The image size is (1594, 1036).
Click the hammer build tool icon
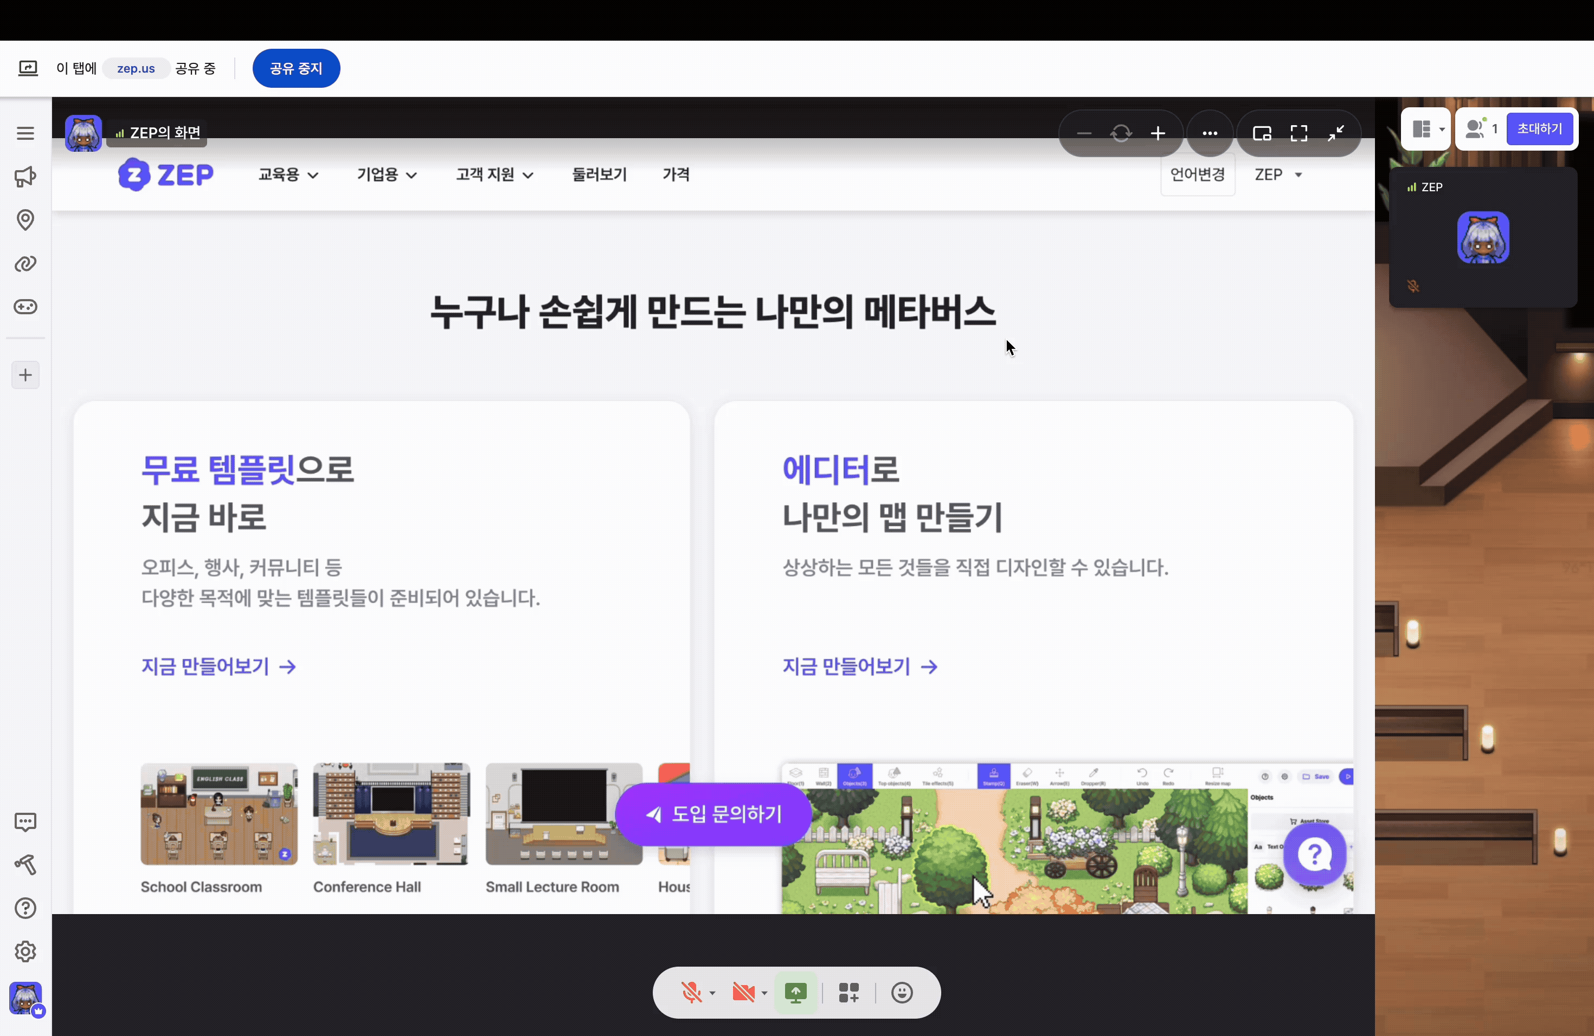coord(25,865)
